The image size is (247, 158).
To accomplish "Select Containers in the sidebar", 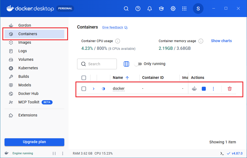I will pyautogui.click(x=34, y=34).
